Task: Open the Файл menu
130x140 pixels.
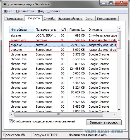Action: click(8, 11)
